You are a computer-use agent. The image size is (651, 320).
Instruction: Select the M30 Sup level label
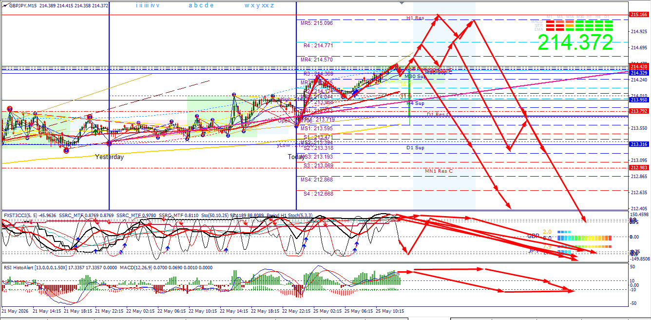(416, 77)
